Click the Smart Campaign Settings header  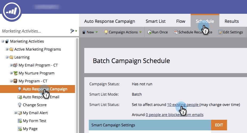click(150, 125)
